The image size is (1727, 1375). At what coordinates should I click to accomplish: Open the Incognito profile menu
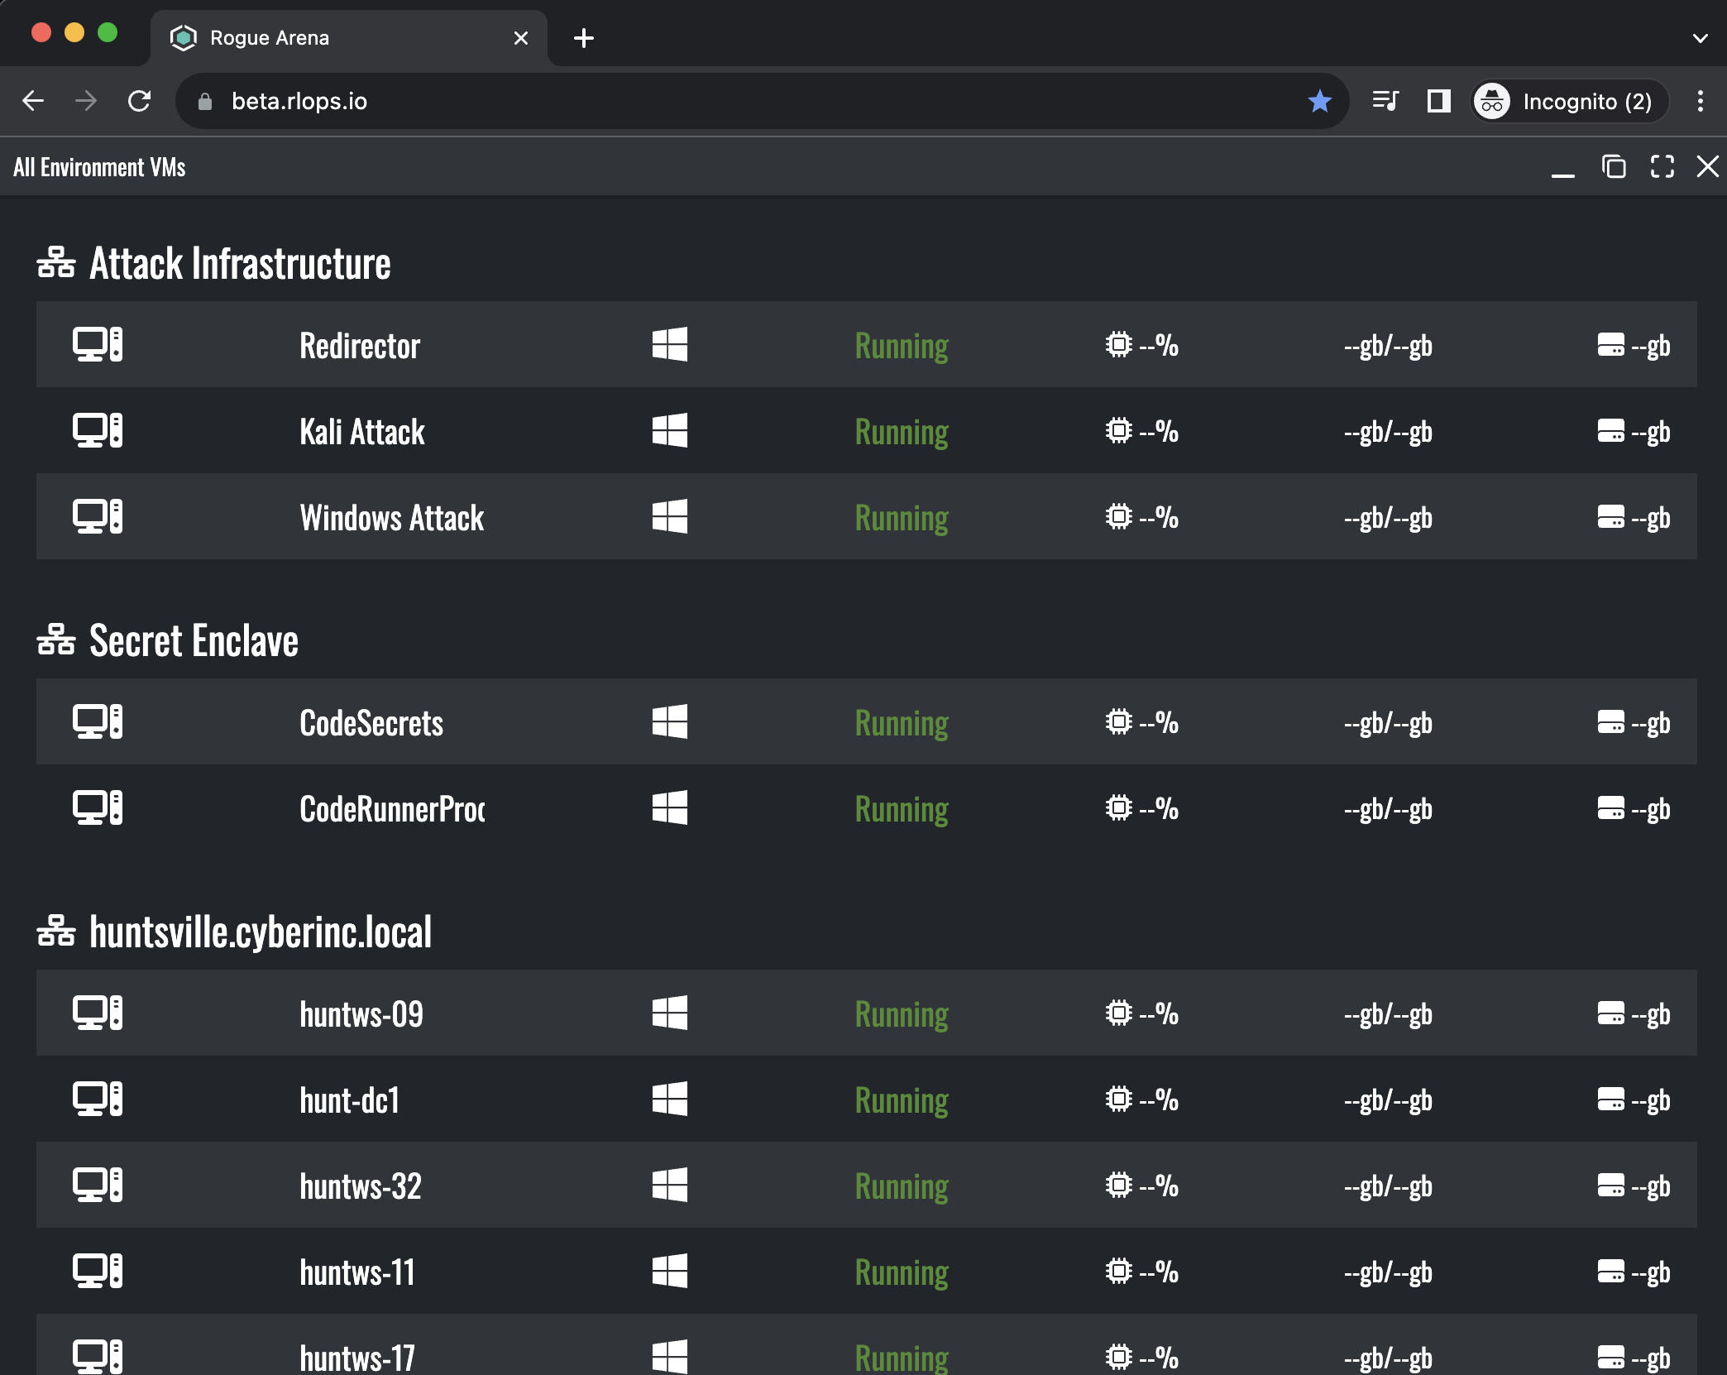(x=1567, y=101)
